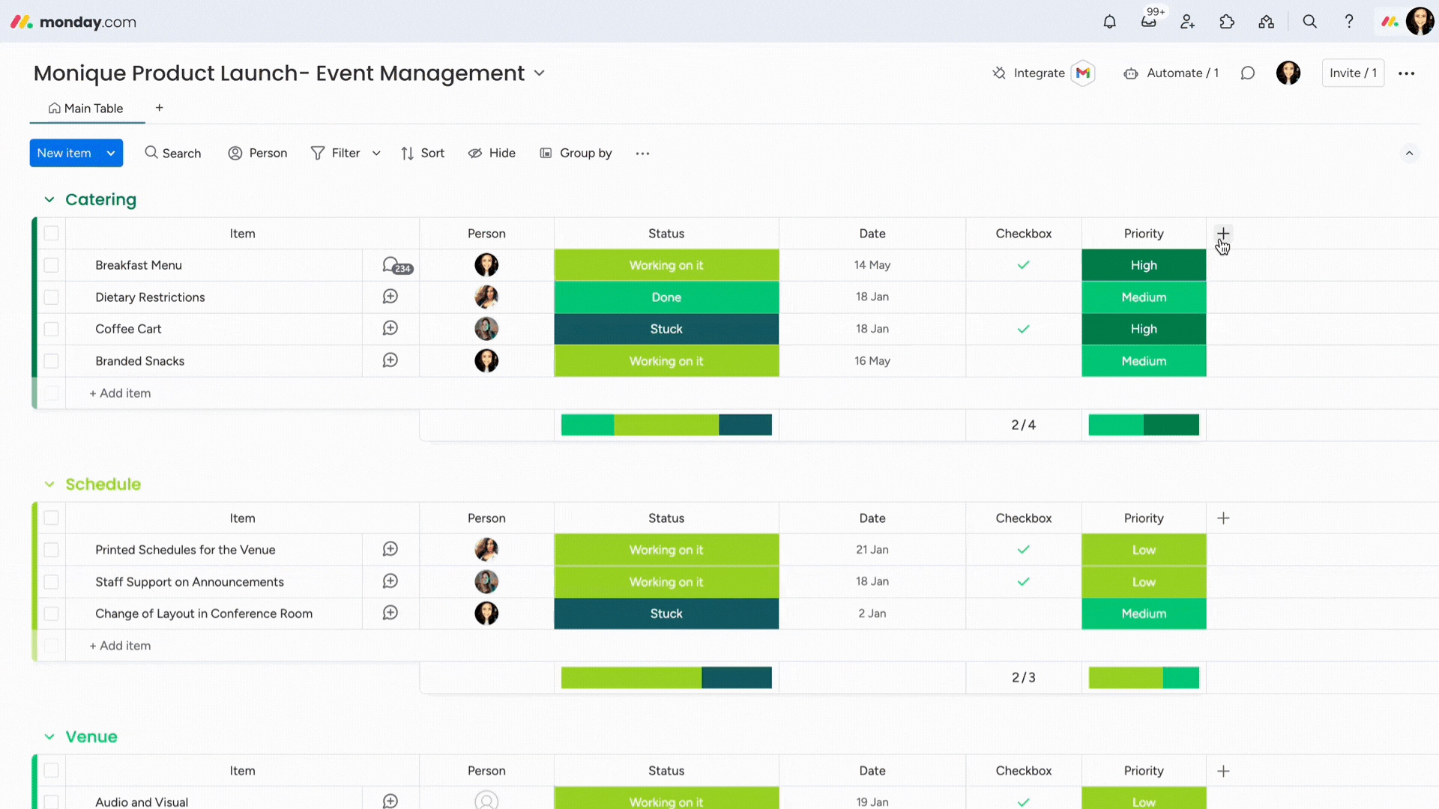Open board member avatar beside Invite

tap(1288, 73)
